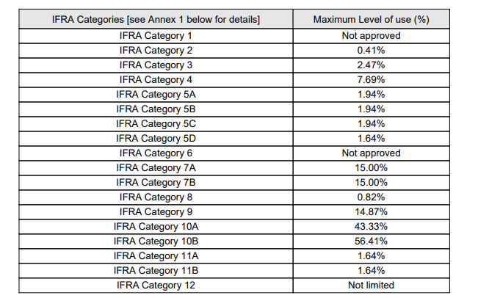This screenshot has height=298, width=489.
Task: Select the 7.69% value cell
Action: point(371,79)
